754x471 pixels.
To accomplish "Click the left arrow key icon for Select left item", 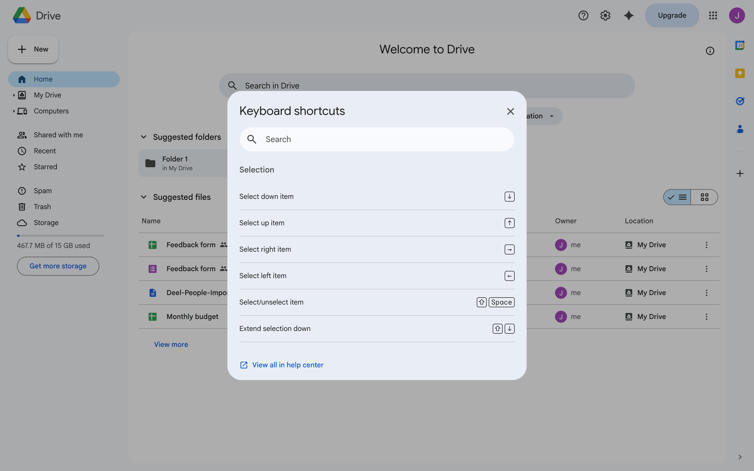I will [509, 276].
